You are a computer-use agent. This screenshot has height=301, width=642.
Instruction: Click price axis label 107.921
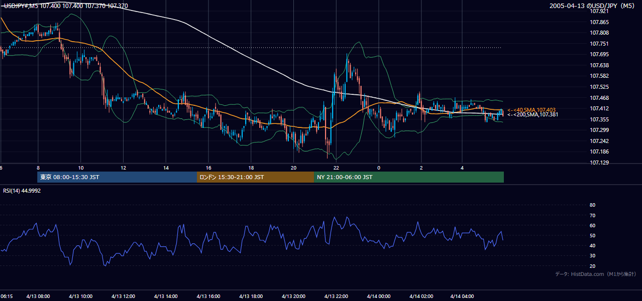point(600,11)
